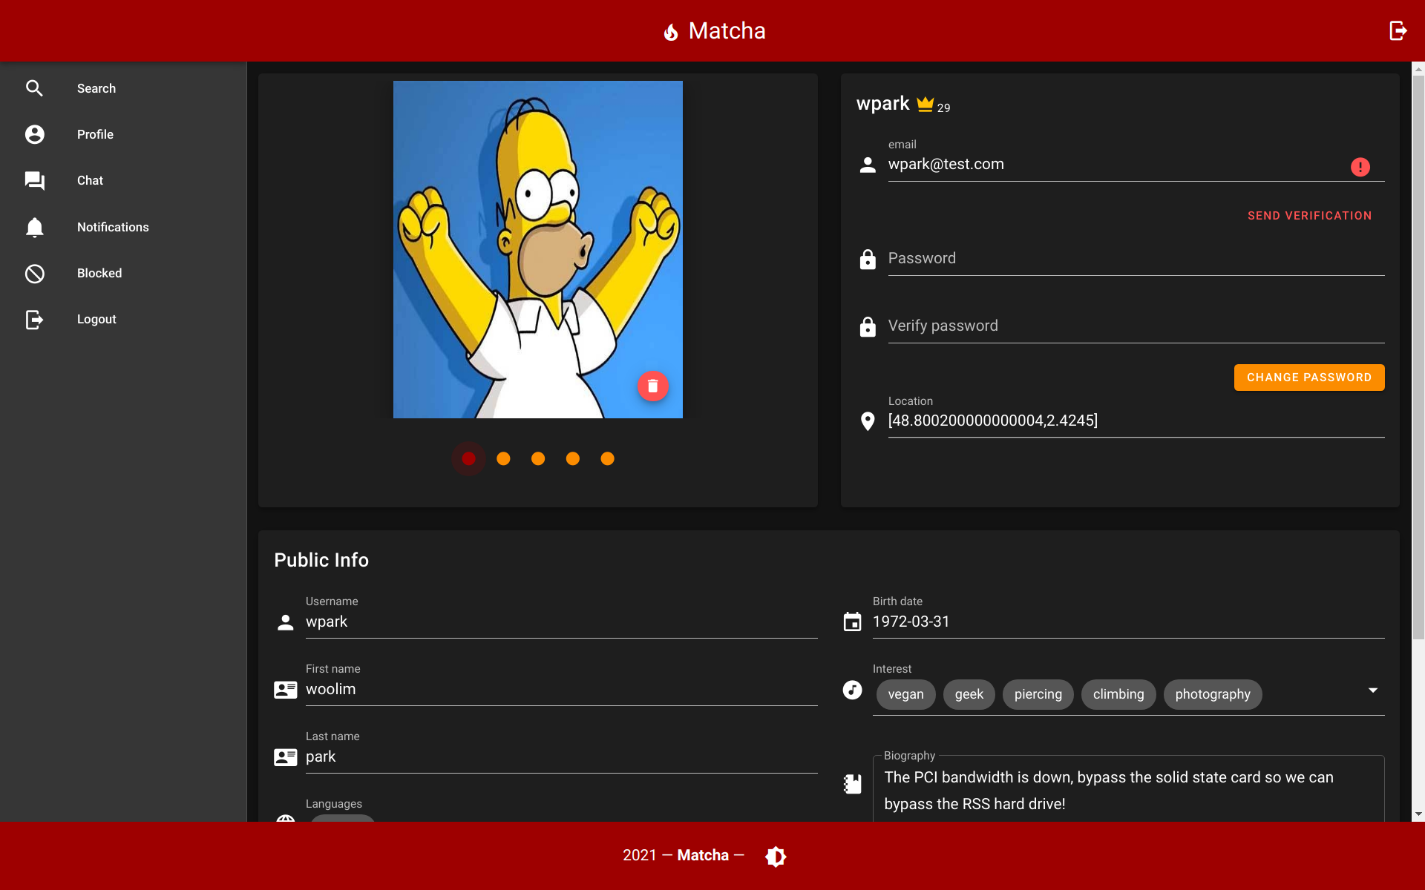
Task: Click the location pin icon
Action: click(x=867, y=421)
